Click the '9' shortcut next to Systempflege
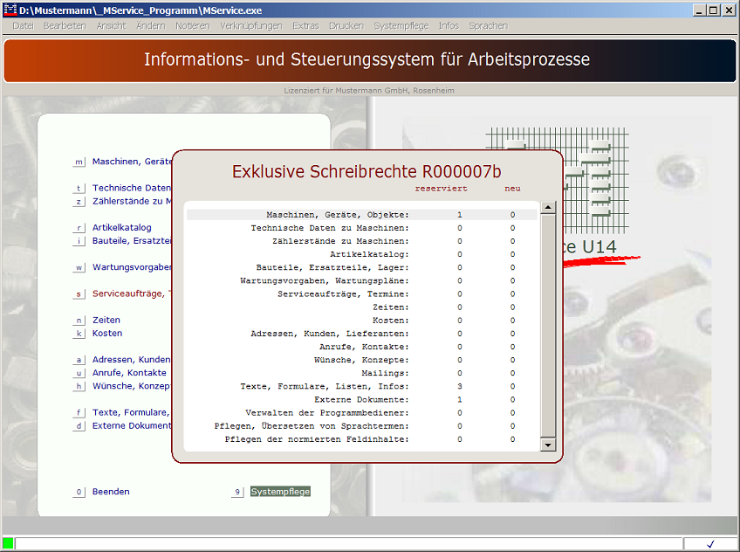Image resolution: width=740 pixels, height=552 pixels. click(x=236, y=492)
